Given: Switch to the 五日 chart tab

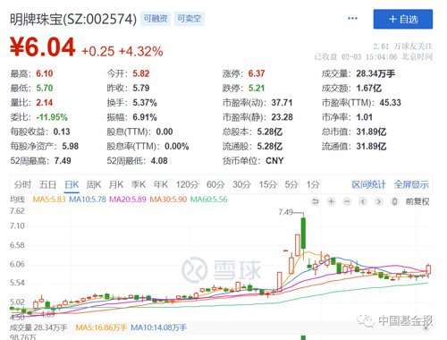Looking at the screenshot, I should point(47,185).
